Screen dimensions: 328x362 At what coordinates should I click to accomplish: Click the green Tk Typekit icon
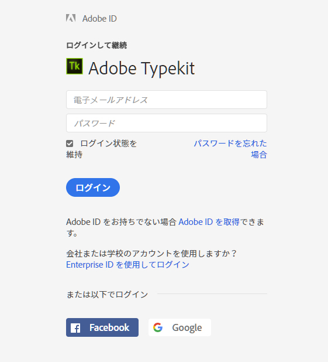pos(74,66)
